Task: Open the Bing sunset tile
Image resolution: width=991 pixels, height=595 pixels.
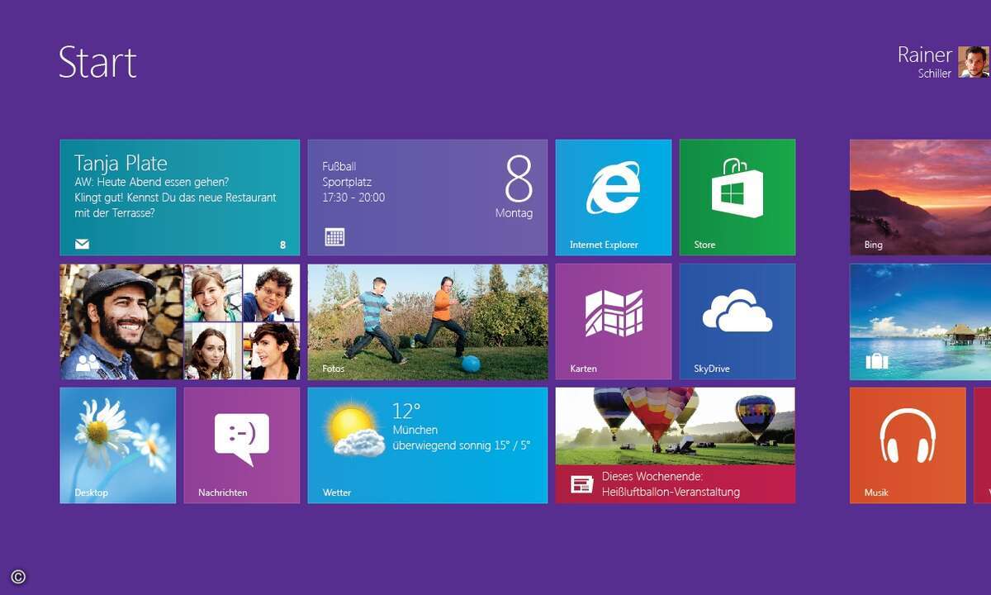Action: 920,198
